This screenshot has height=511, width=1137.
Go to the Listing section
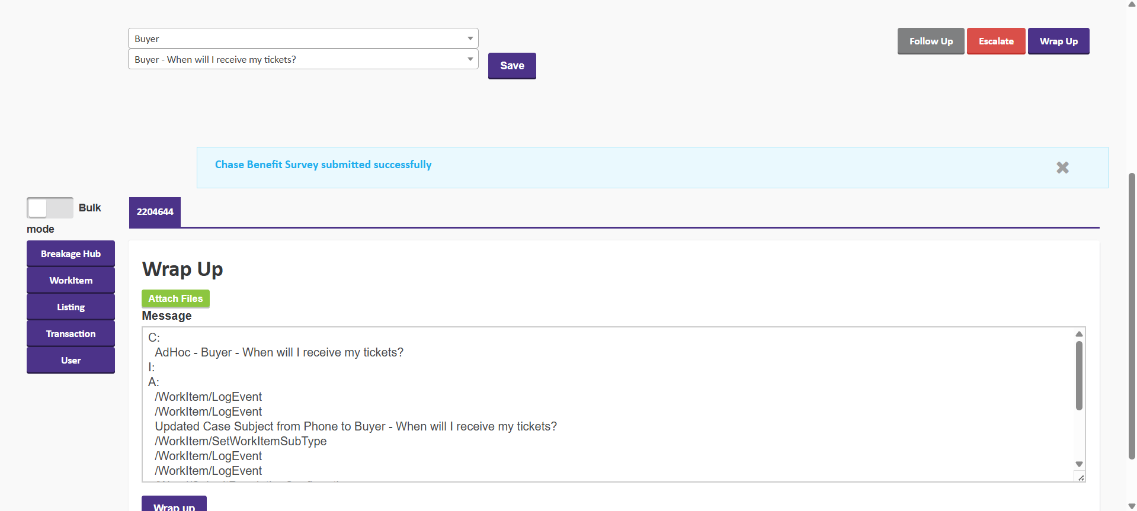[71, 307]
